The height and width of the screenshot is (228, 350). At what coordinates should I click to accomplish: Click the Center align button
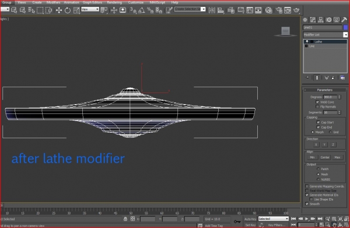325,157
